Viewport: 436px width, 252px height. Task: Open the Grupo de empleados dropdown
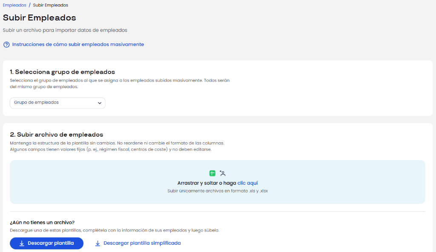(x=57, y=103)
